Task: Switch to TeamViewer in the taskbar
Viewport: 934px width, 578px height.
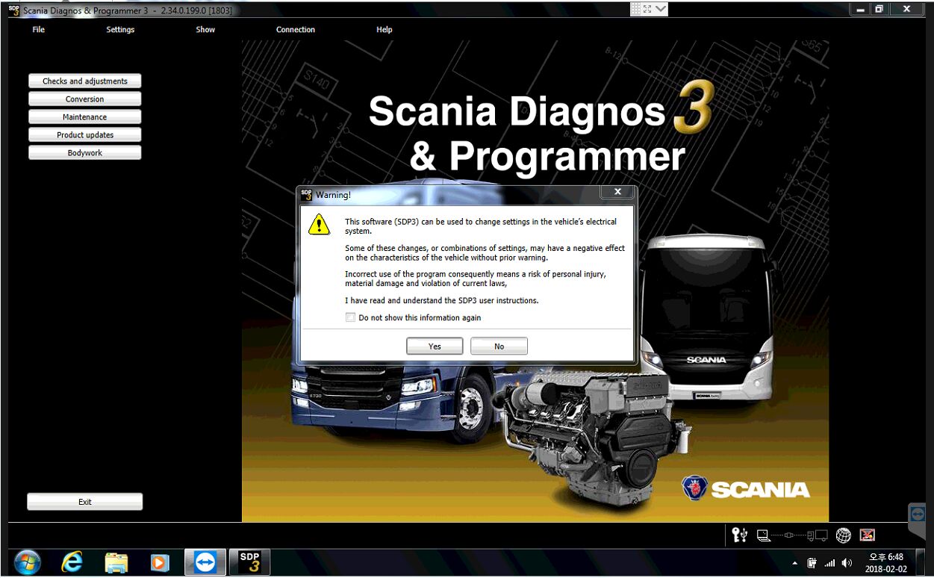Action: coord(205,562)
